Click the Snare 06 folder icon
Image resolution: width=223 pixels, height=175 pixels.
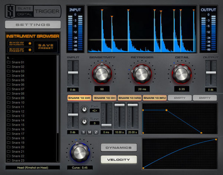[9, 85]
